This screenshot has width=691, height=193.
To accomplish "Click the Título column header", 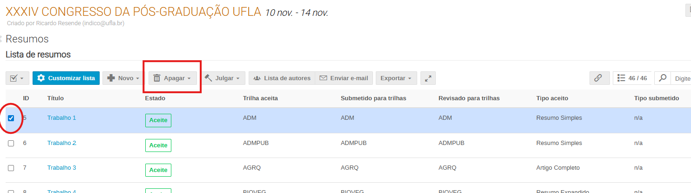I will tap(55, 98).
